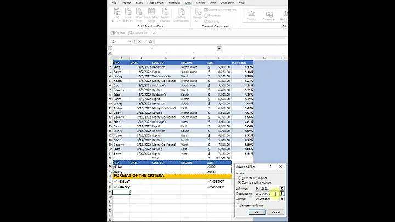This screenshot has width=395, height=222.
Task: Click the Insert Function fx icon
Action: [x=150, y=41]
